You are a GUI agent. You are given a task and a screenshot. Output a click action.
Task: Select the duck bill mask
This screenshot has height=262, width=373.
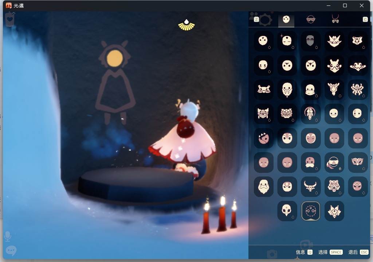[x=310, y=90]
